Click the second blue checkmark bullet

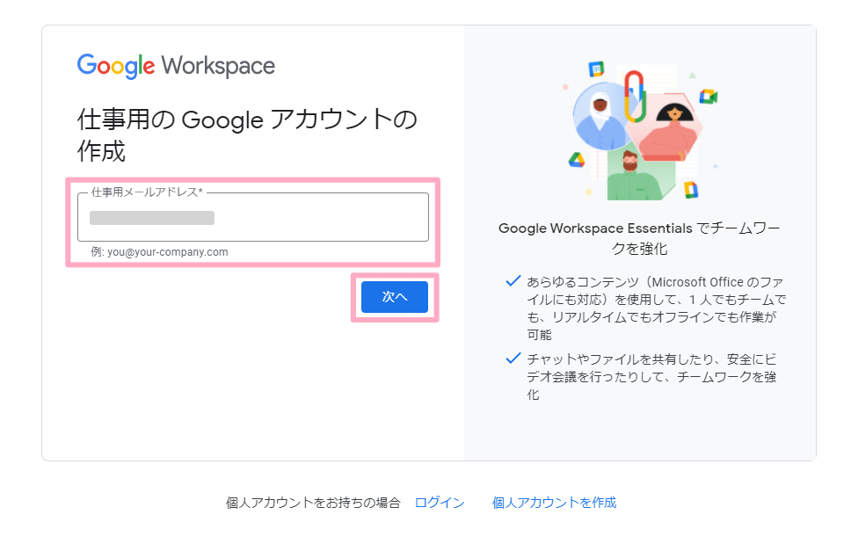tap(513, 359)
